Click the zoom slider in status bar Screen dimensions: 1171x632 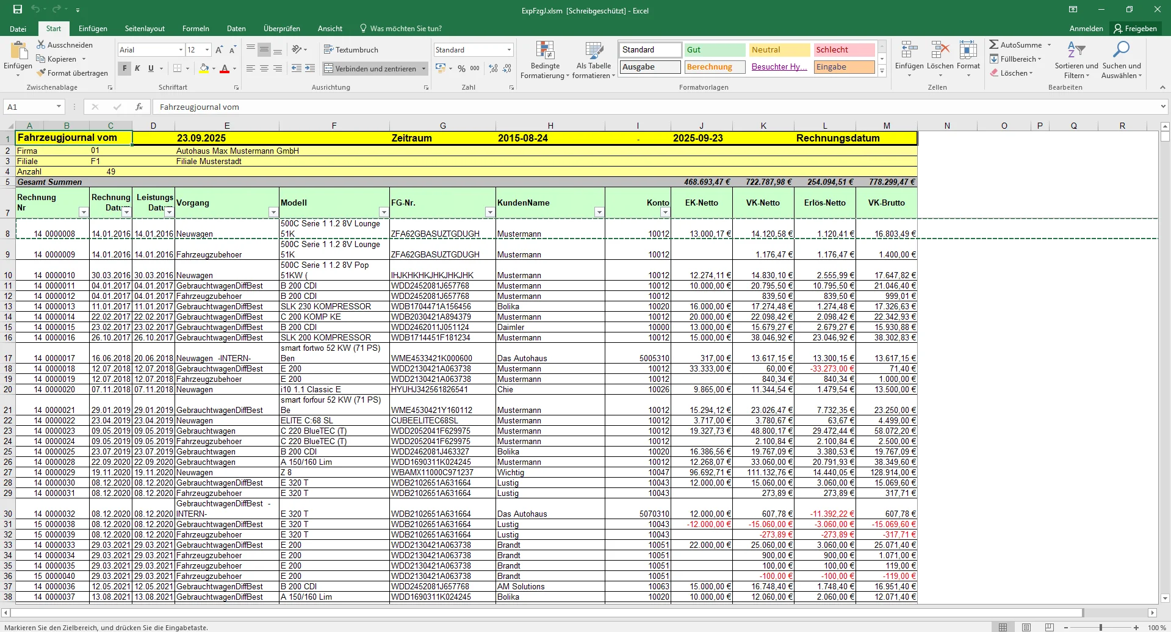[1101, 627]
